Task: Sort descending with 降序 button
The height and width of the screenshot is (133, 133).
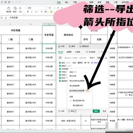Action: coord(72,46)
